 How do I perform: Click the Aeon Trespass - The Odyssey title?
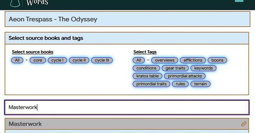pyautogui.click(x=53, y=19)
